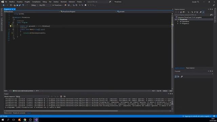
Task: Open the Test menu
Action: pyautogui.click(x=50, y=2)
